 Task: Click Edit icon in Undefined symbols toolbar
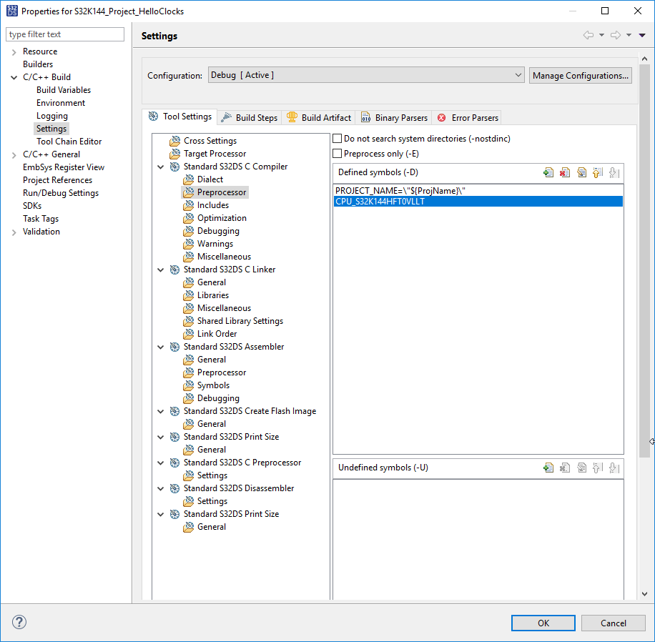click(581, 468)
